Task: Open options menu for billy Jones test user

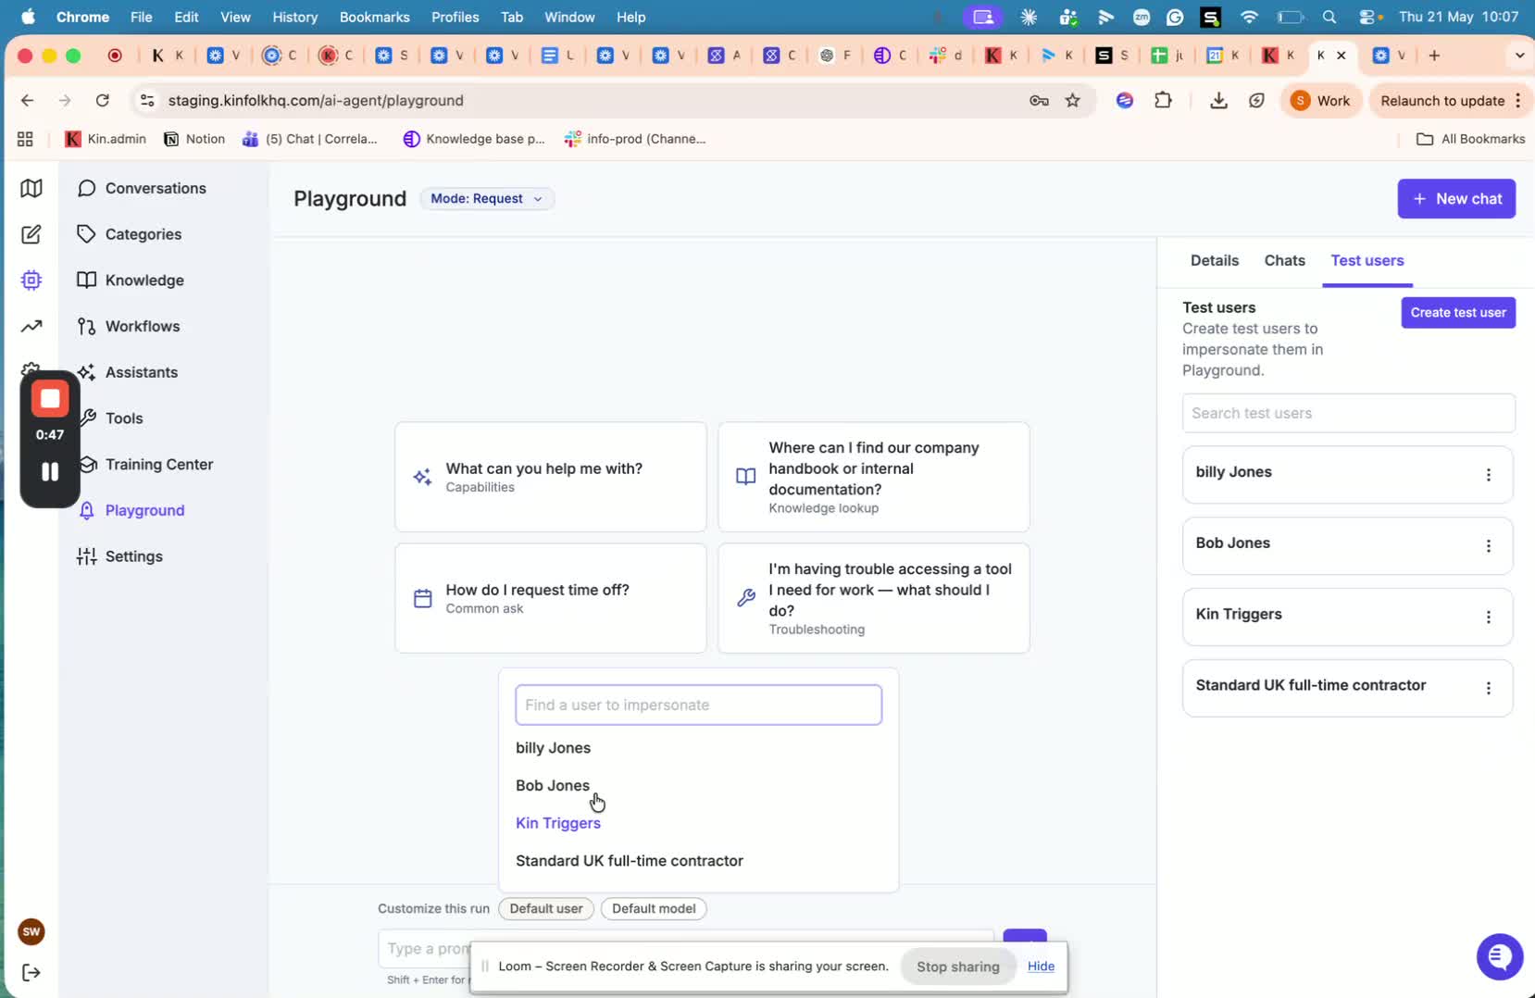Action: tap(1489, 475)
